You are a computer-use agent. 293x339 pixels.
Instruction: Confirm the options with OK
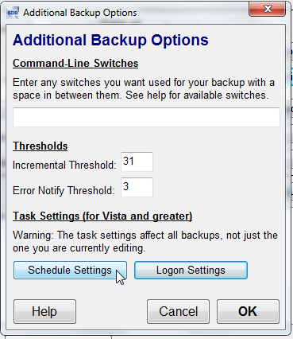(248, 311)
